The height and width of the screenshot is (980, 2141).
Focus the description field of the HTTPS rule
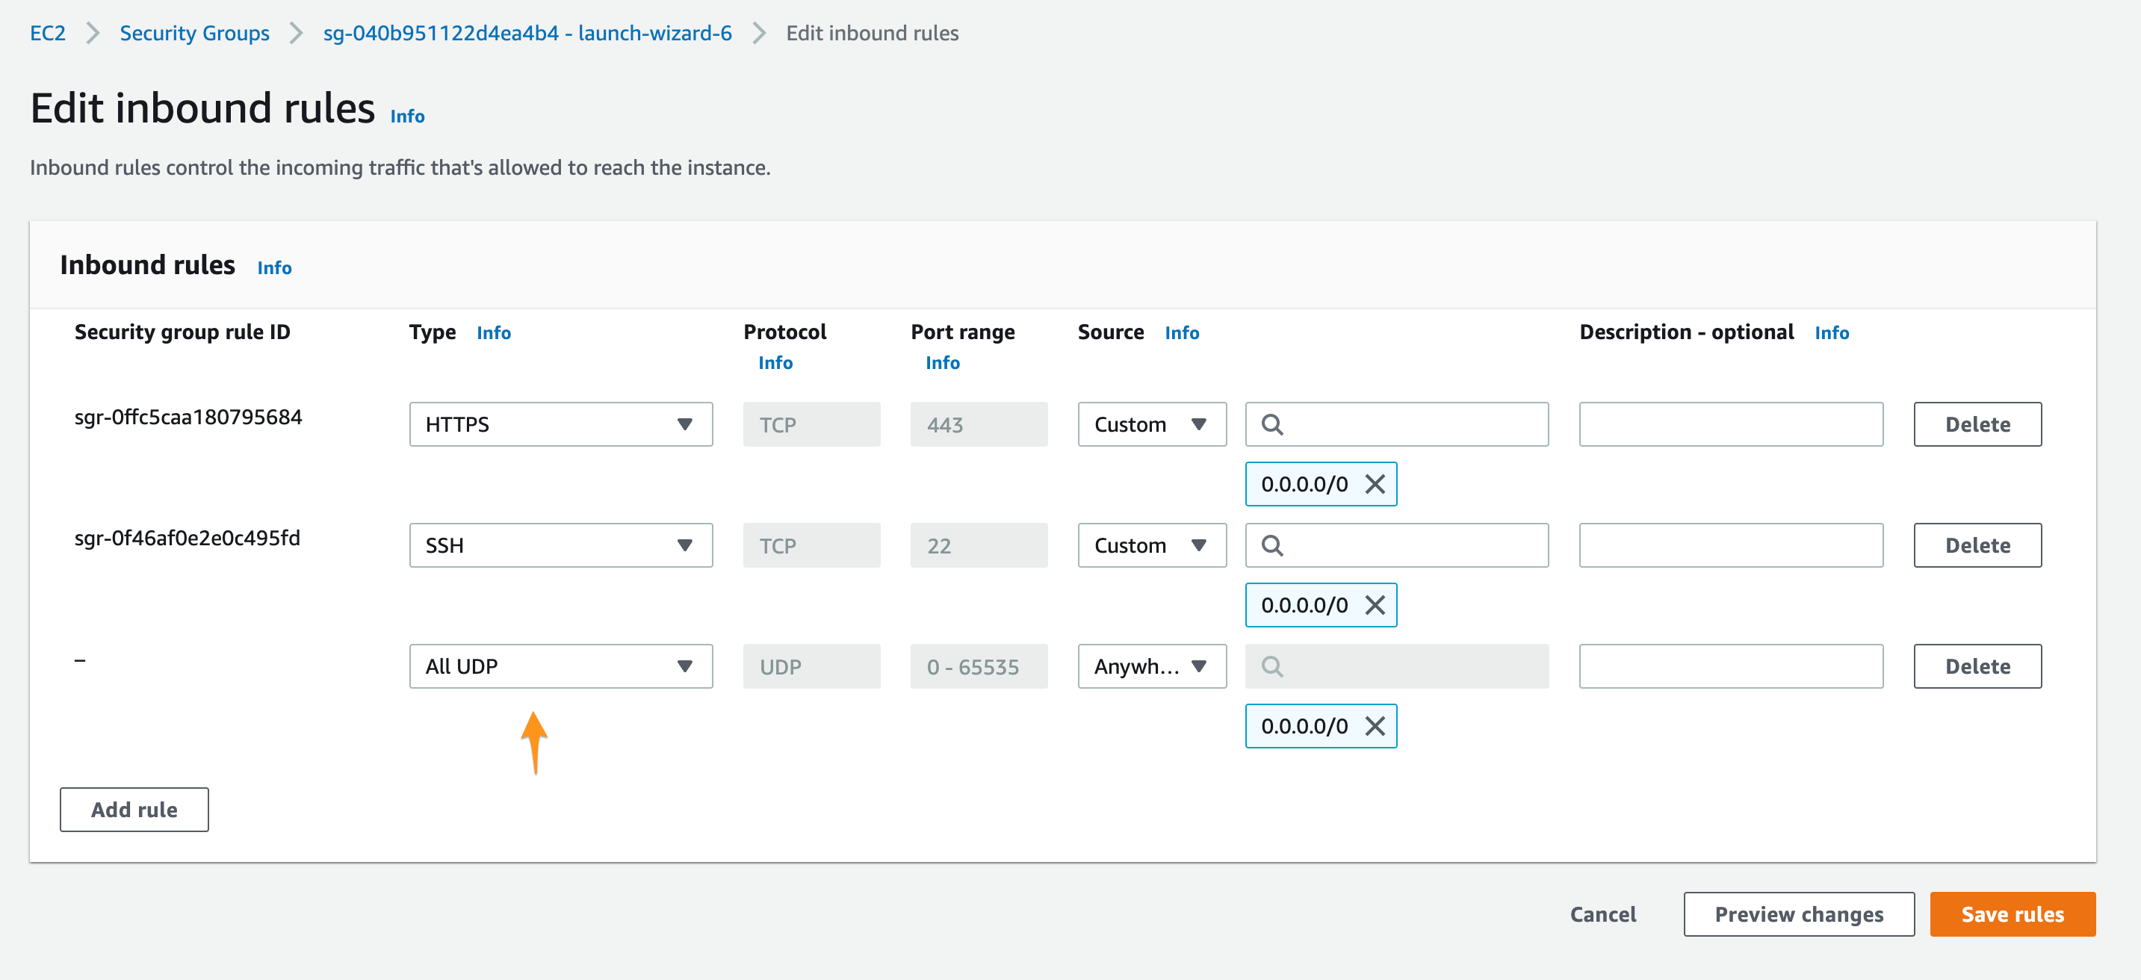pos(1730,425)
